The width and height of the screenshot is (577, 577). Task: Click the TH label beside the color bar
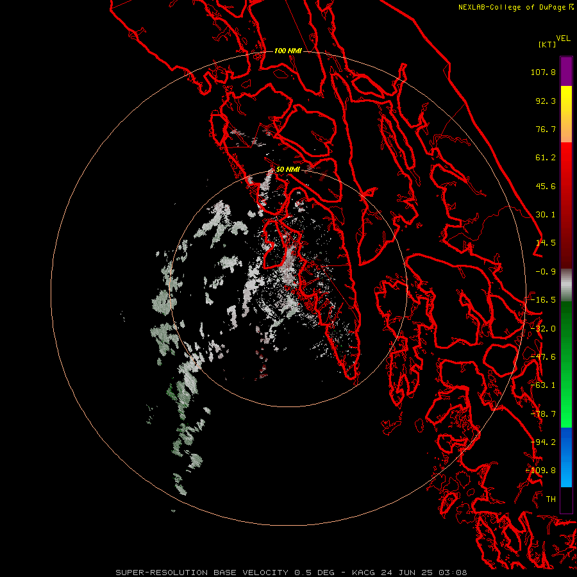551,499
